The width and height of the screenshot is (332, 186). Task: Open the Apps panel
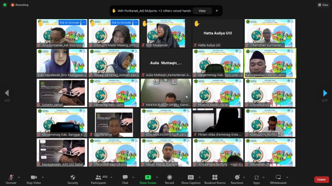pyautogui.click(x=256, y=179)
